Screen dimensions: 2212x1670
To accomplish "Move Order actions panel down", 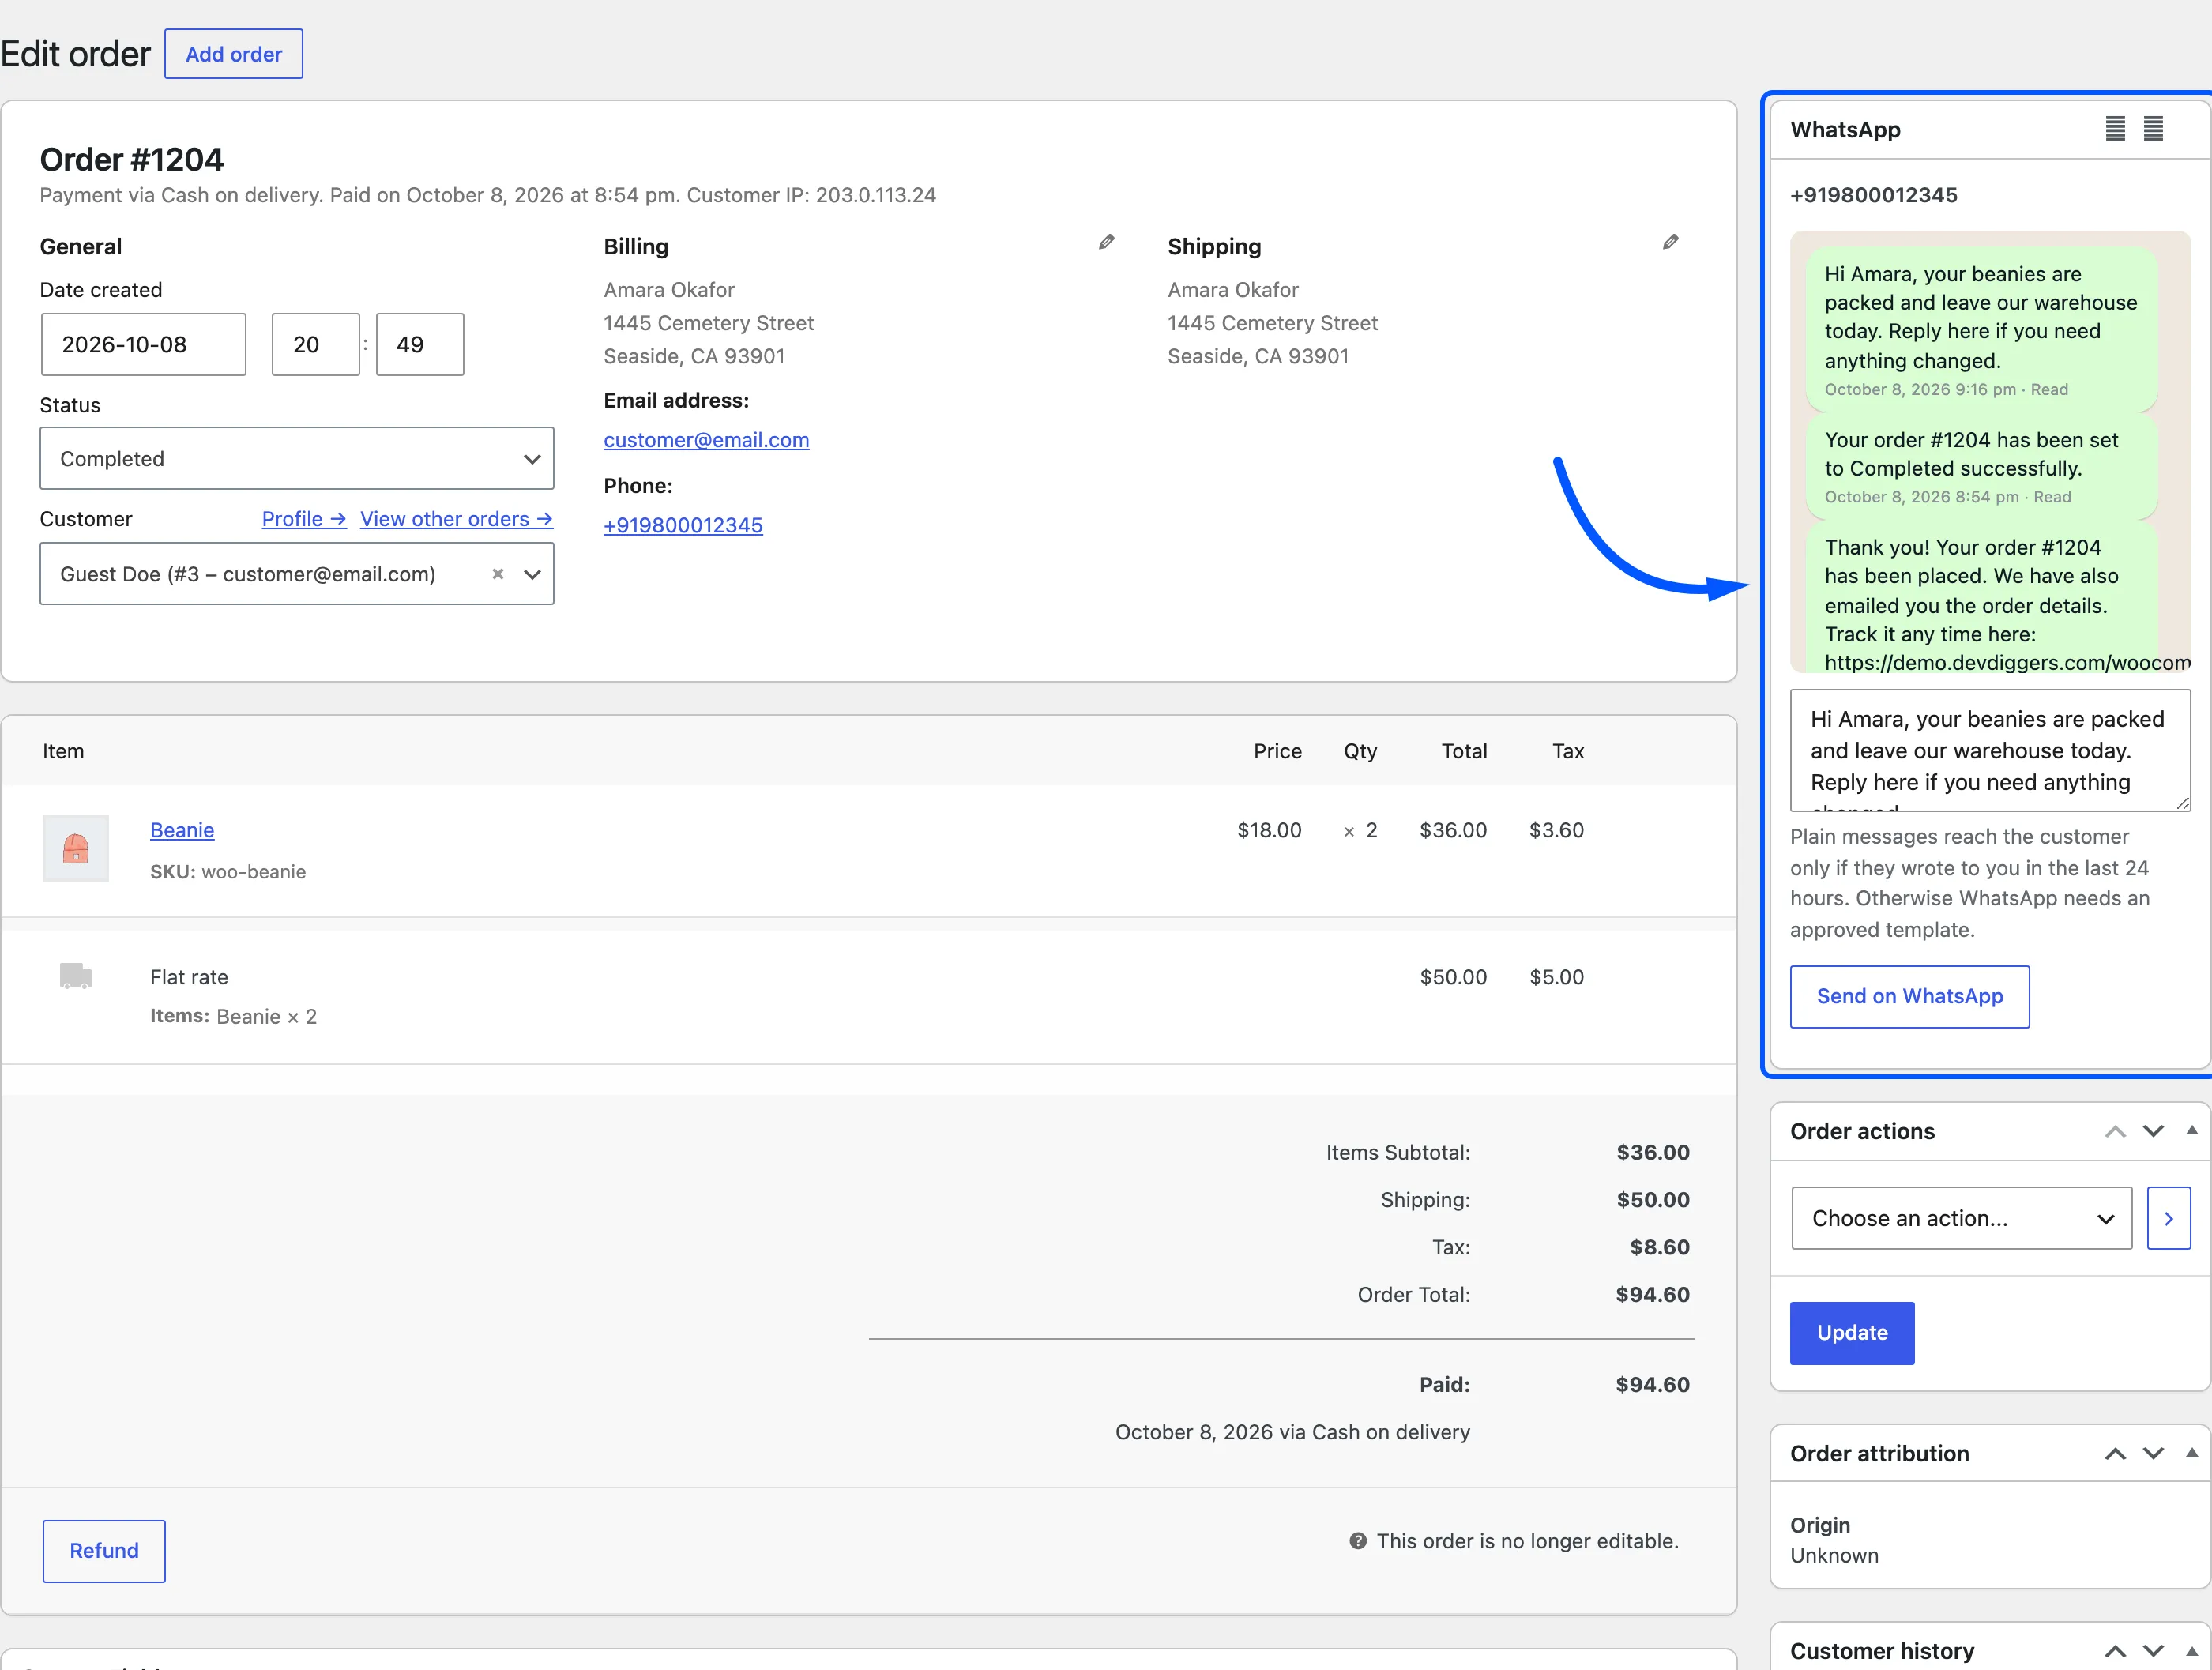I will click(2153, 1131).
